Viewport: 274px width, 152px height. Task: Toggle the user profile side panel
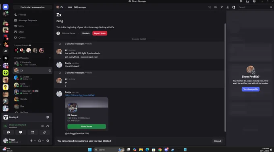coord(234,7)
